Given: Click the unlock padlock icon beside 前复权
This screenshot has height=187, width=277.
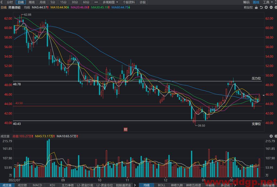Looking at the screenshot, I should pyautogui.click(x=256, y=7).
